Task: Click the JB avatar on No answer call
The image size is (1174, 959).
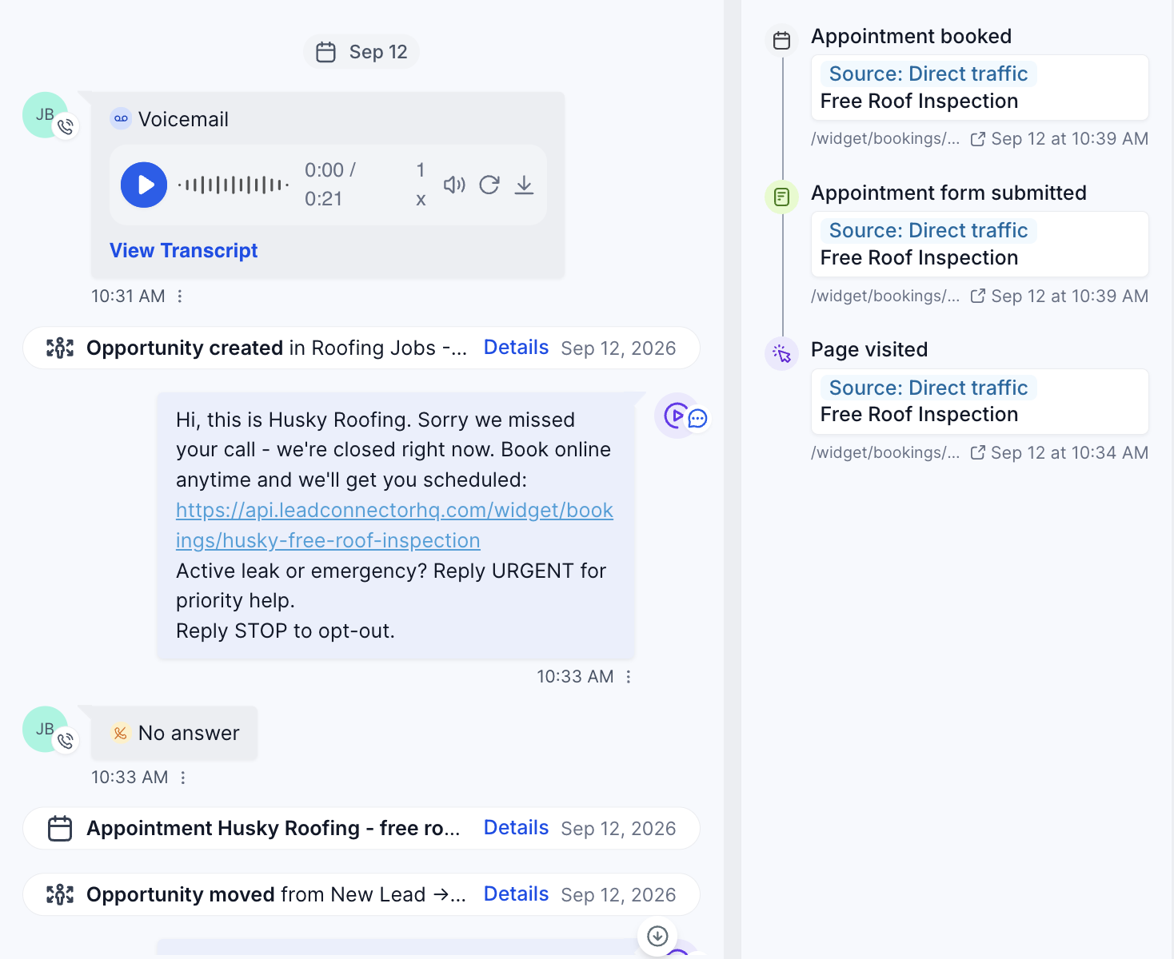Action: (x=46, y=729)
